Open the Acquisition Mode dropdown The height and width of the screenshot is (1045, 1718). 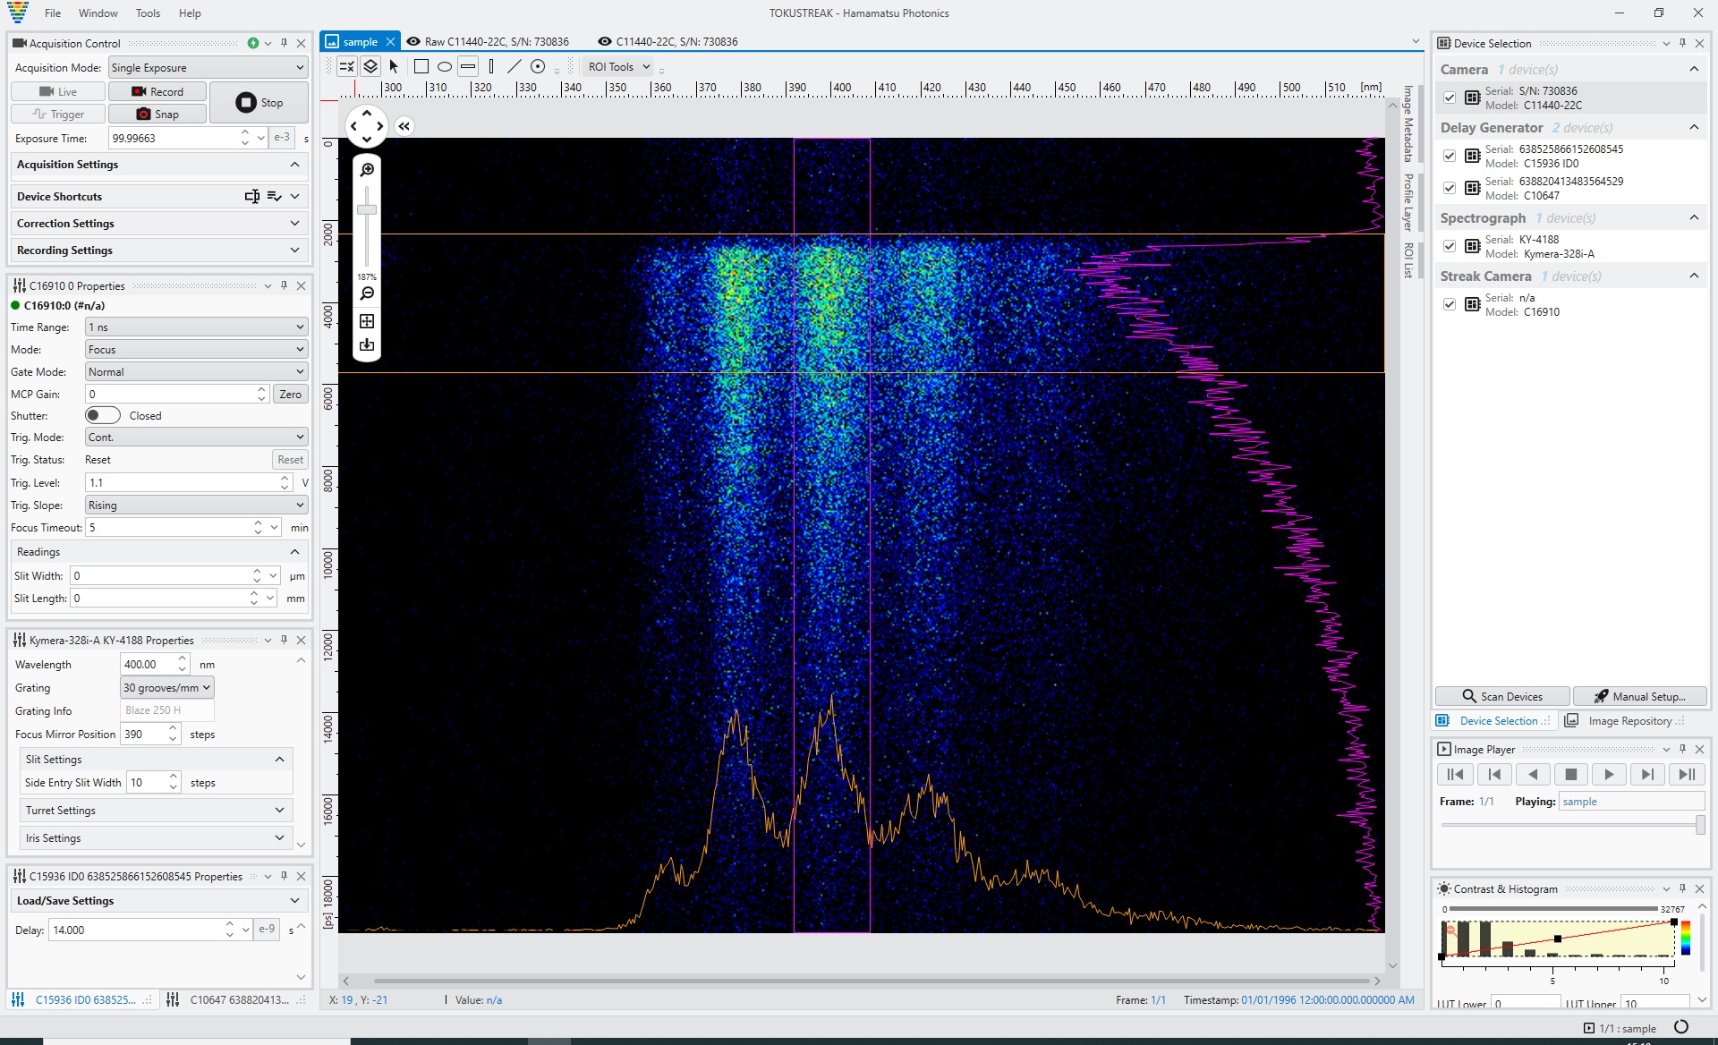(x=208, y=67)
